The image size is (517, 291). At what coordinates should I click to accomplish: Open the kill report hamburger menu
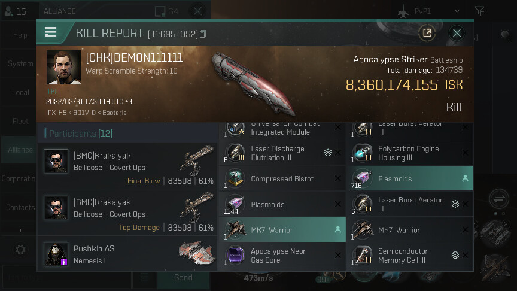(x=50, y=32)
